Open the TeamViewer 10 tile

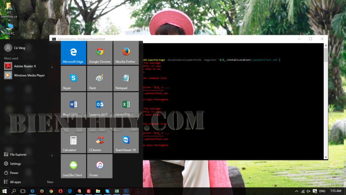click(126, 140)
